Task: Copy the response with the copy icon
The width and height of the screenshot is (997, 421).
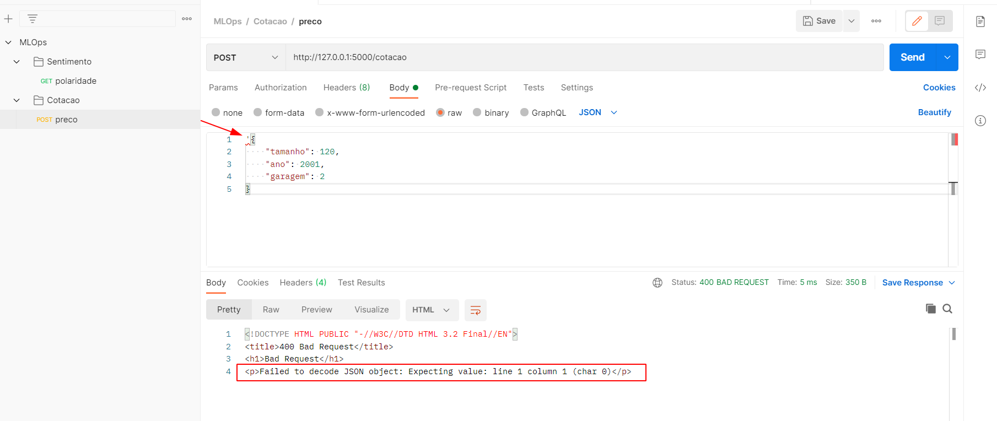Action: click(x=931, y=309)
